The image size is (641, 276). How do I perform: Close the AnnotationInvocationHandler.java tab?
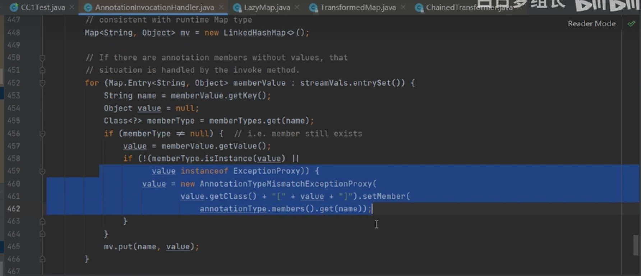coord(221,7)
